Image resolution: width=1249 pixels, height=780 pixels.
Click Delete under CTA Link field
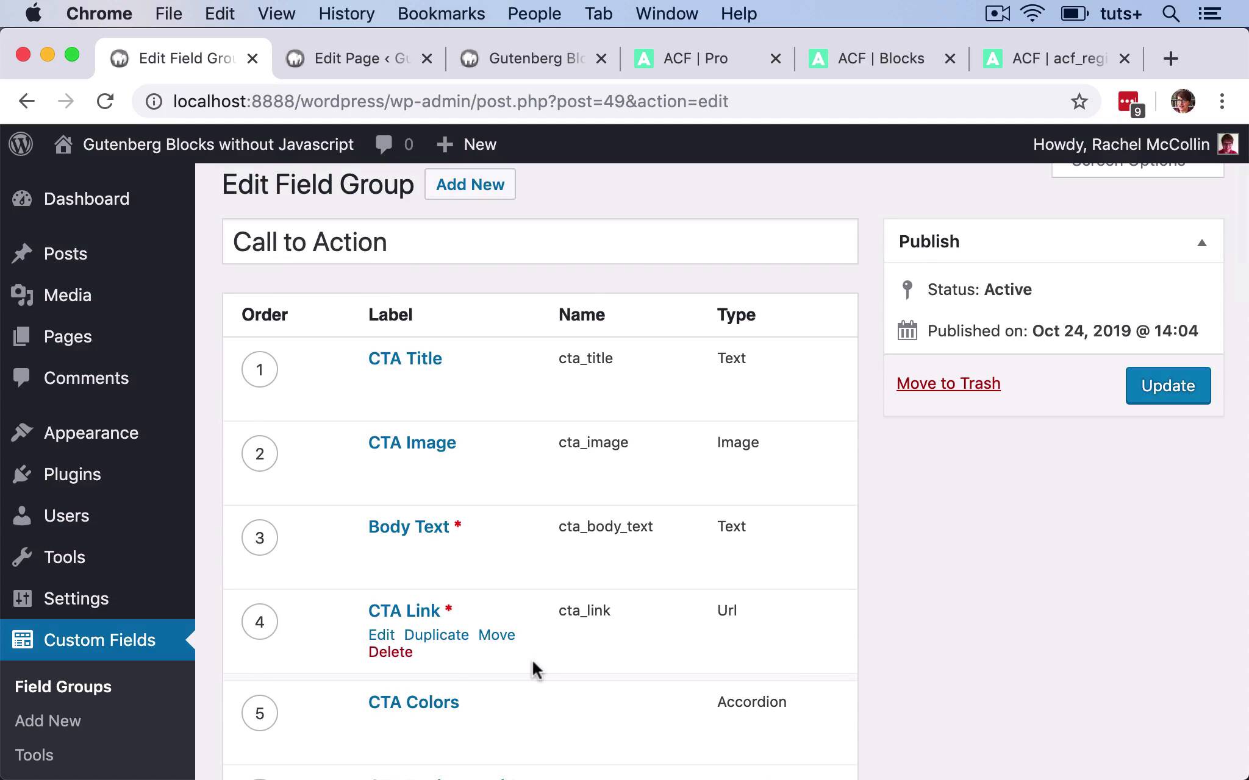(390, 652)
